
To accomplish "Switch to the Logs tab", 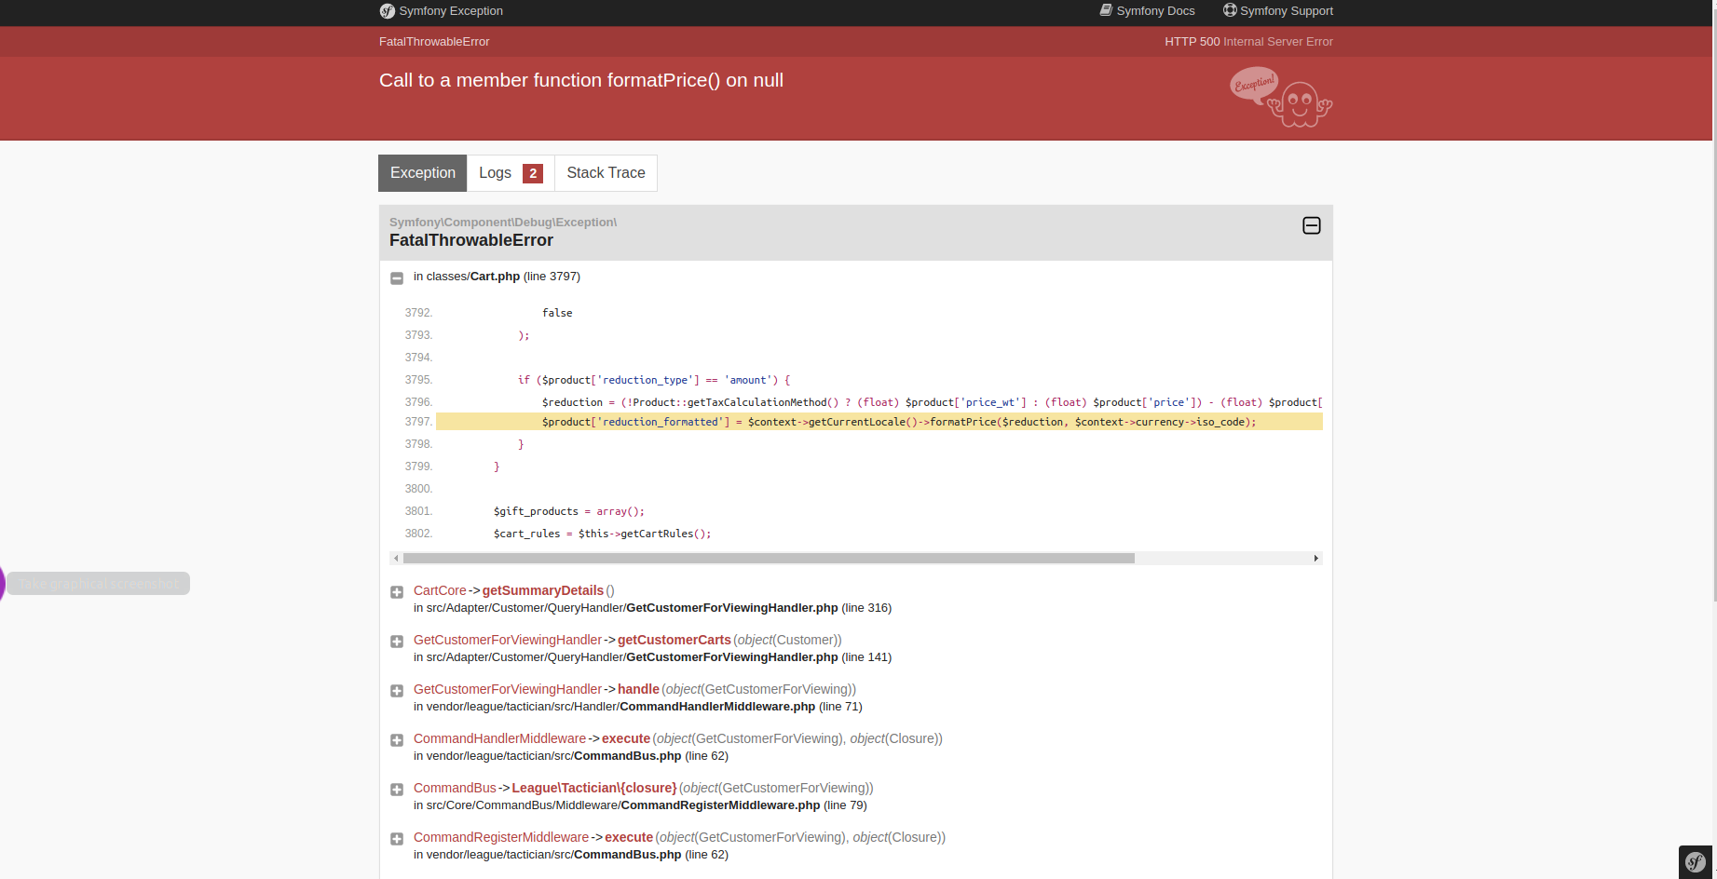I will (496, 173).
